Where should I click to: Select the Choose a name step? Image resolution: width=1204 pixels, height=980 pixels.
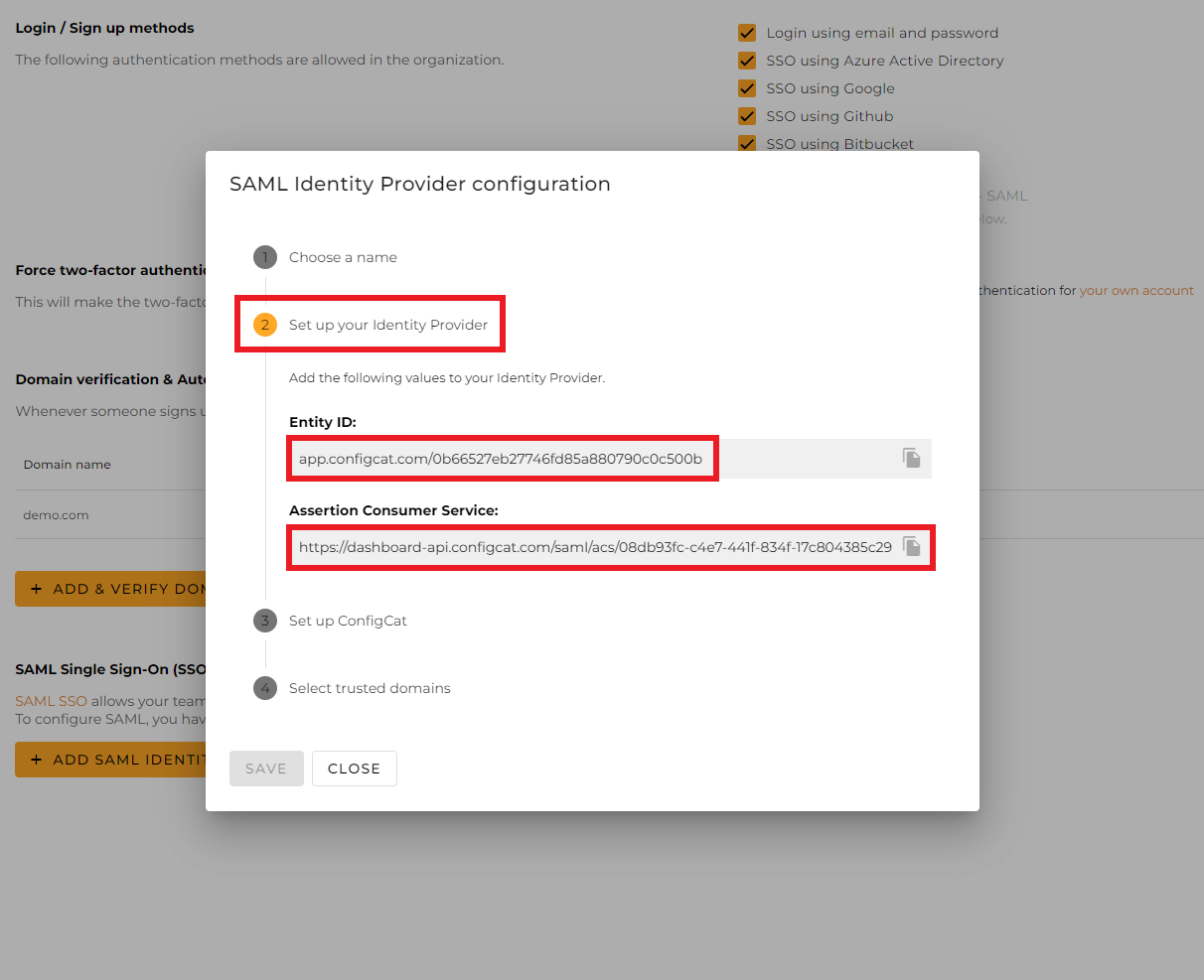(x=342, y=256)
